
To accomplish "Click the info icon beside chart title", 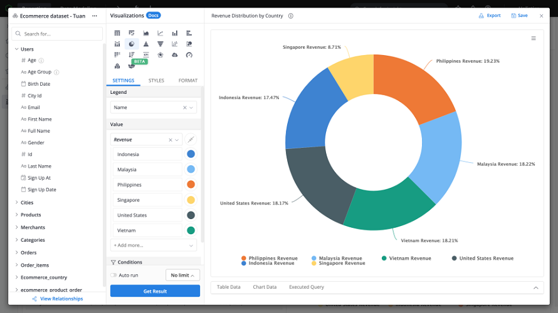I will pos(291,16).
